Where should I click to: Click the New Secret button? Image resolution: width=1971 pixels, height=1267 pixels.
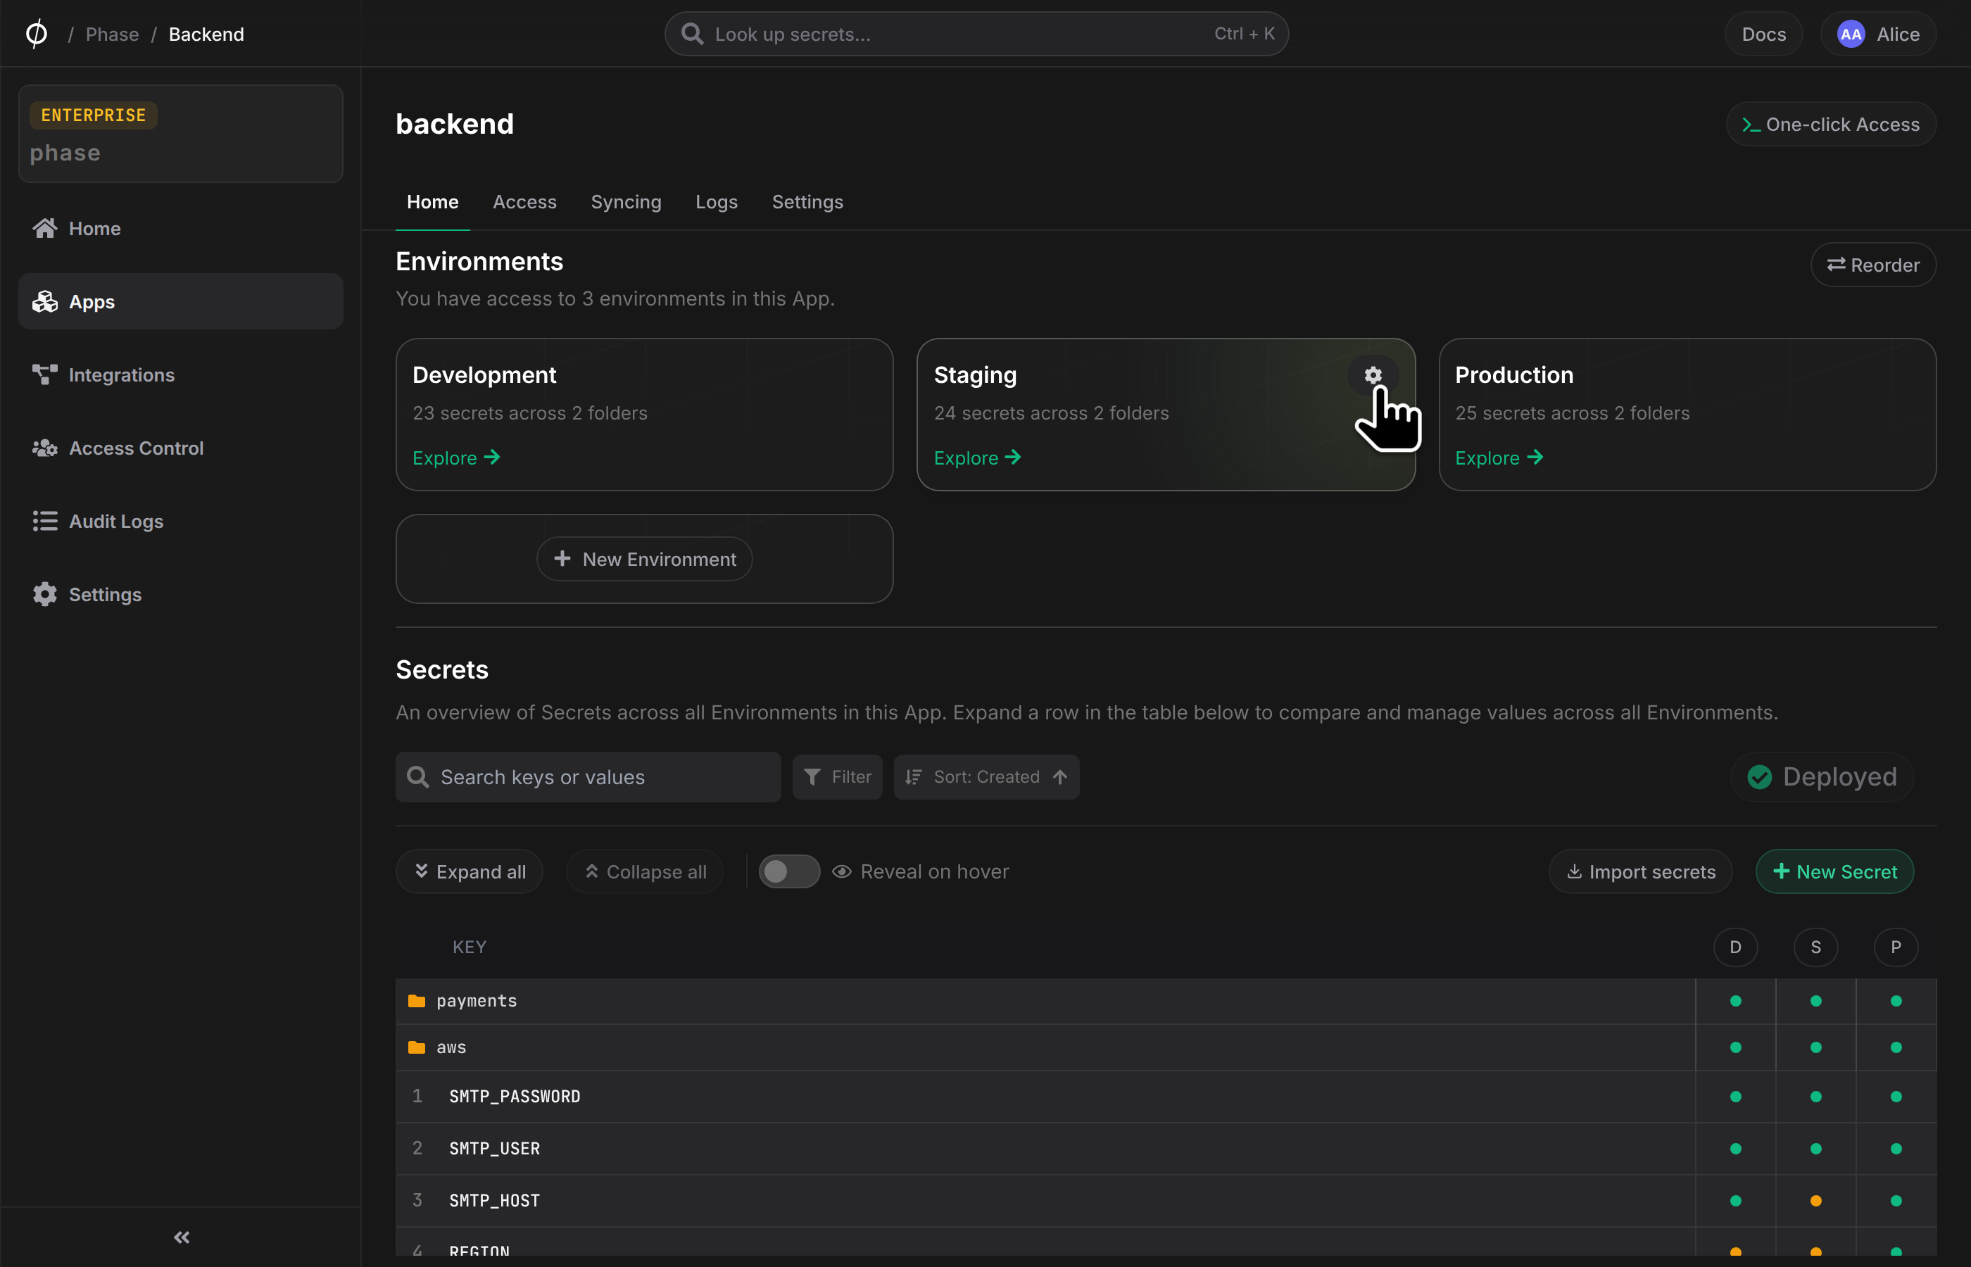point(1834,871)
